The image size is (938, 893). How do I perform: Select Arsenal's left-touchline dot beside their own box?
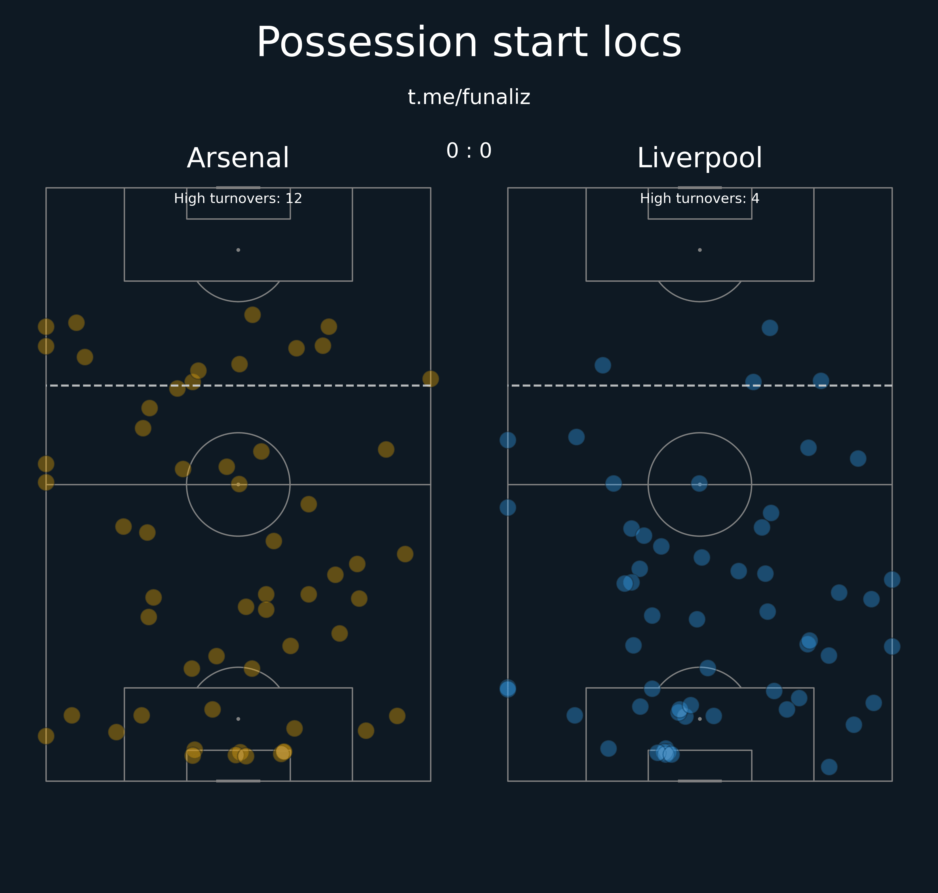46,736
